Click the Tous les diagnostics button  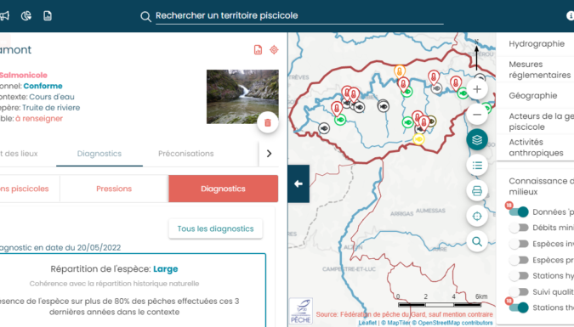pyautogui.click(x=216, y=229)
